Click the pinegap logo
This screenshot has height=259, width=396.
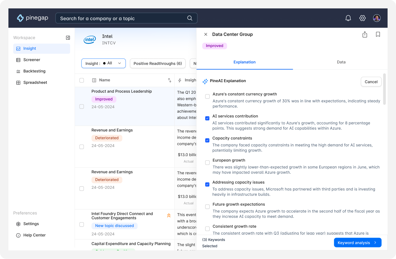click(x=32, y=18)
